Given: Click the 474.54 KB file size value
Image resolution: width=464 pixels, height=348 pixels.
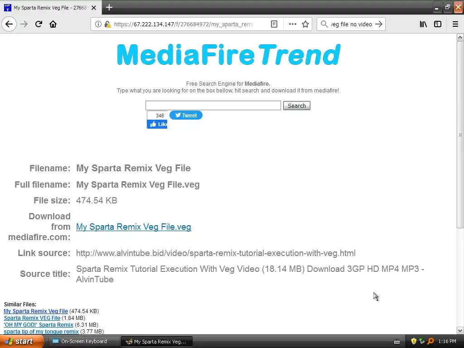Looking at the screenshot, I should [x=97, y=200].
